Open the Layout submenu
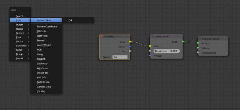The image size is (240, 110). 20,58
